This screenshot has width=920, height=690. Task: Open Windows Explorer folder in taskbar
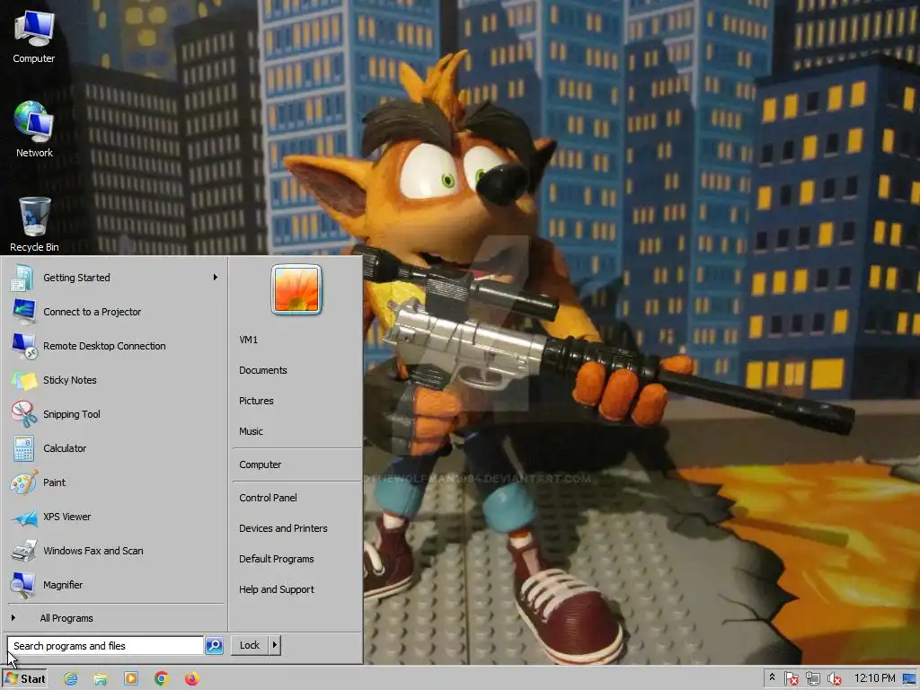point(101,678)
